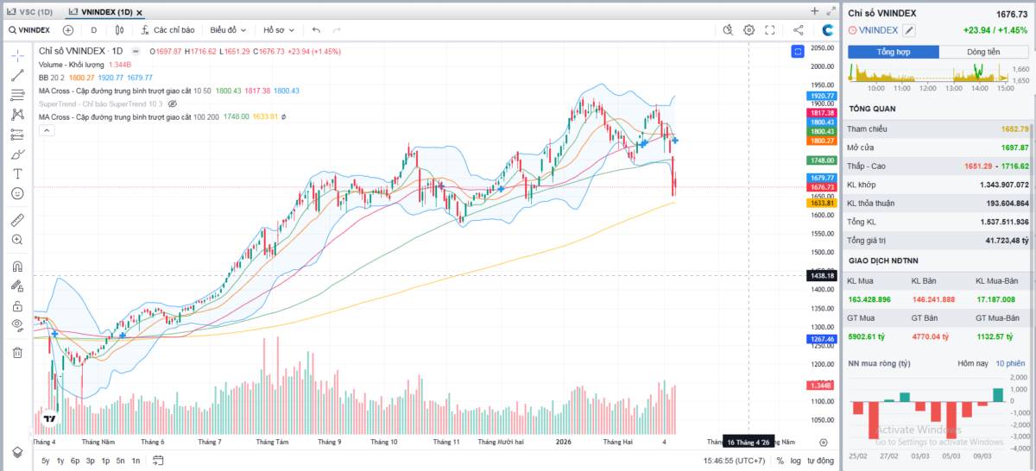The width and height of the screenshot is (1036, 471).
Task: Toggle lock all drawing tools
Action: click(17, 305)
